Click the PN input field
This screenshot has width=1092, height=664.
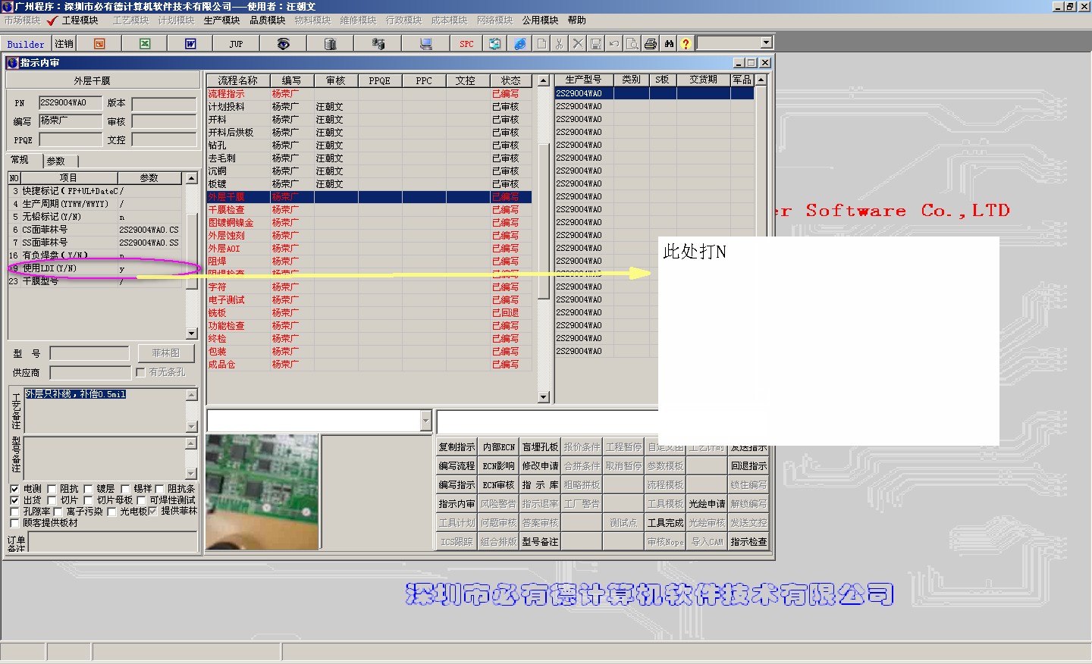[71, 103]
